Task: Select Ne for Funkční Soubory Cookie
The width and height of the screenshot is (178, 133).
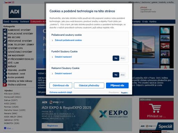Action: [x=116, y=58]
